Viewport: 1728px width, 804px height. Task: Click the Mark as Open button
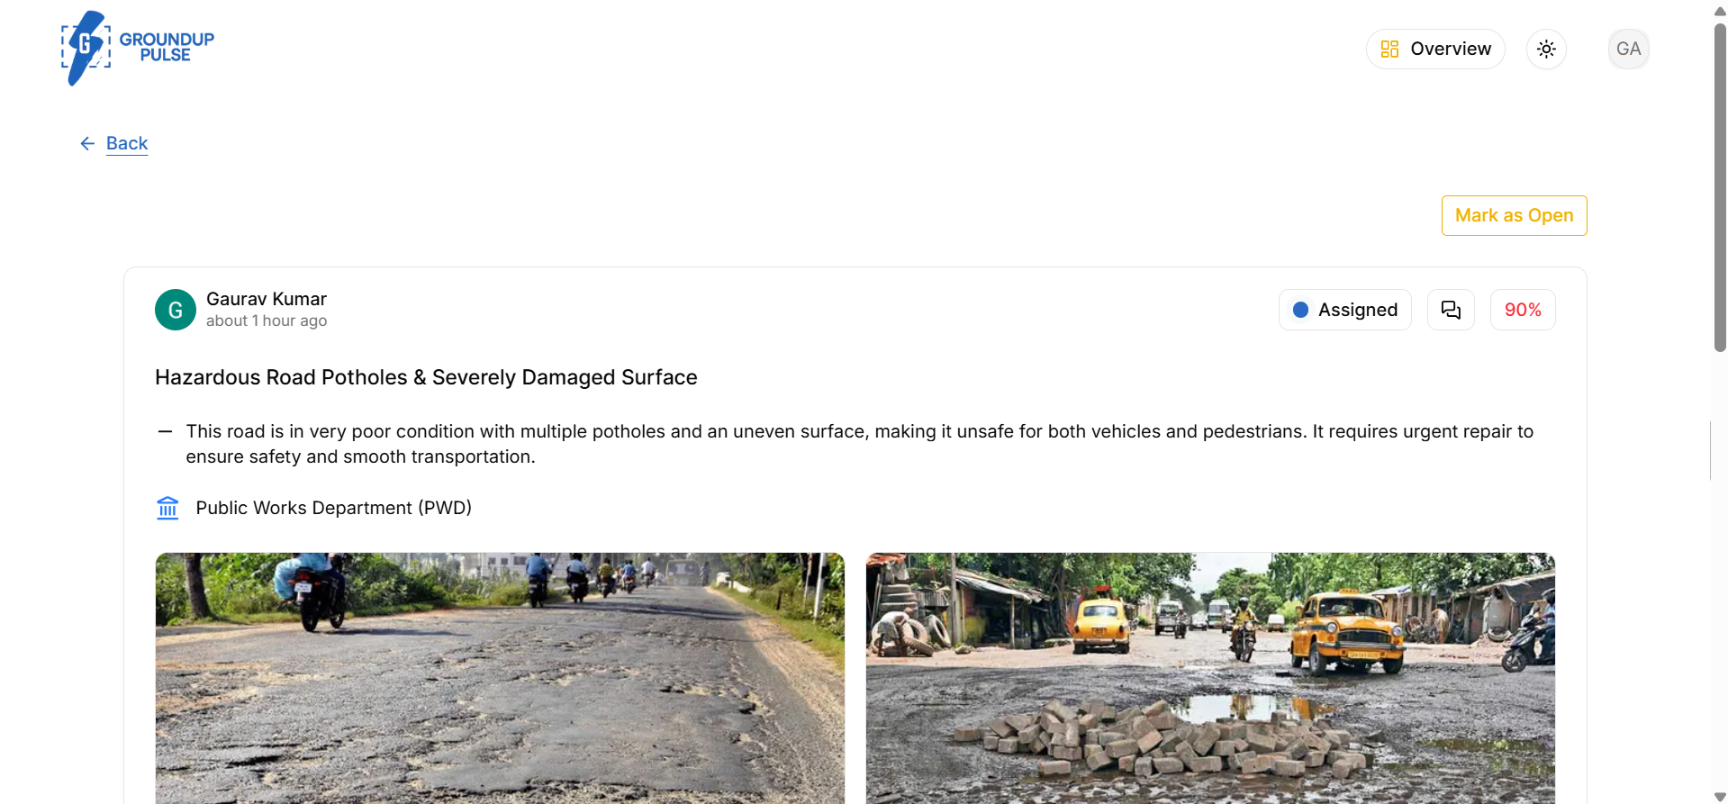click(1514, 215)
